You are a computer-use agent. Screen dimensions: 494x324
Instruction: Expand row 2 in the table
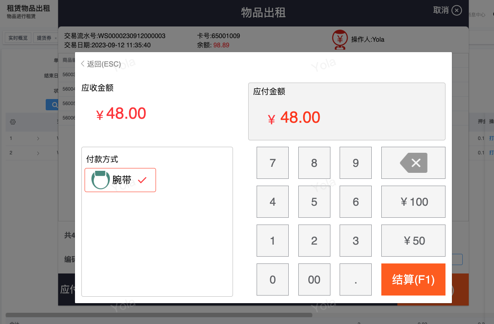[x=38, y=153]
